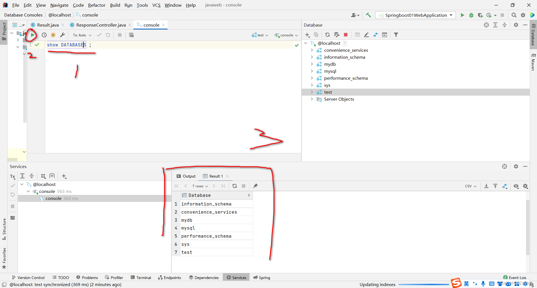Switch to the Output tab
The image size is (537, 288).
tap(186, 176)
